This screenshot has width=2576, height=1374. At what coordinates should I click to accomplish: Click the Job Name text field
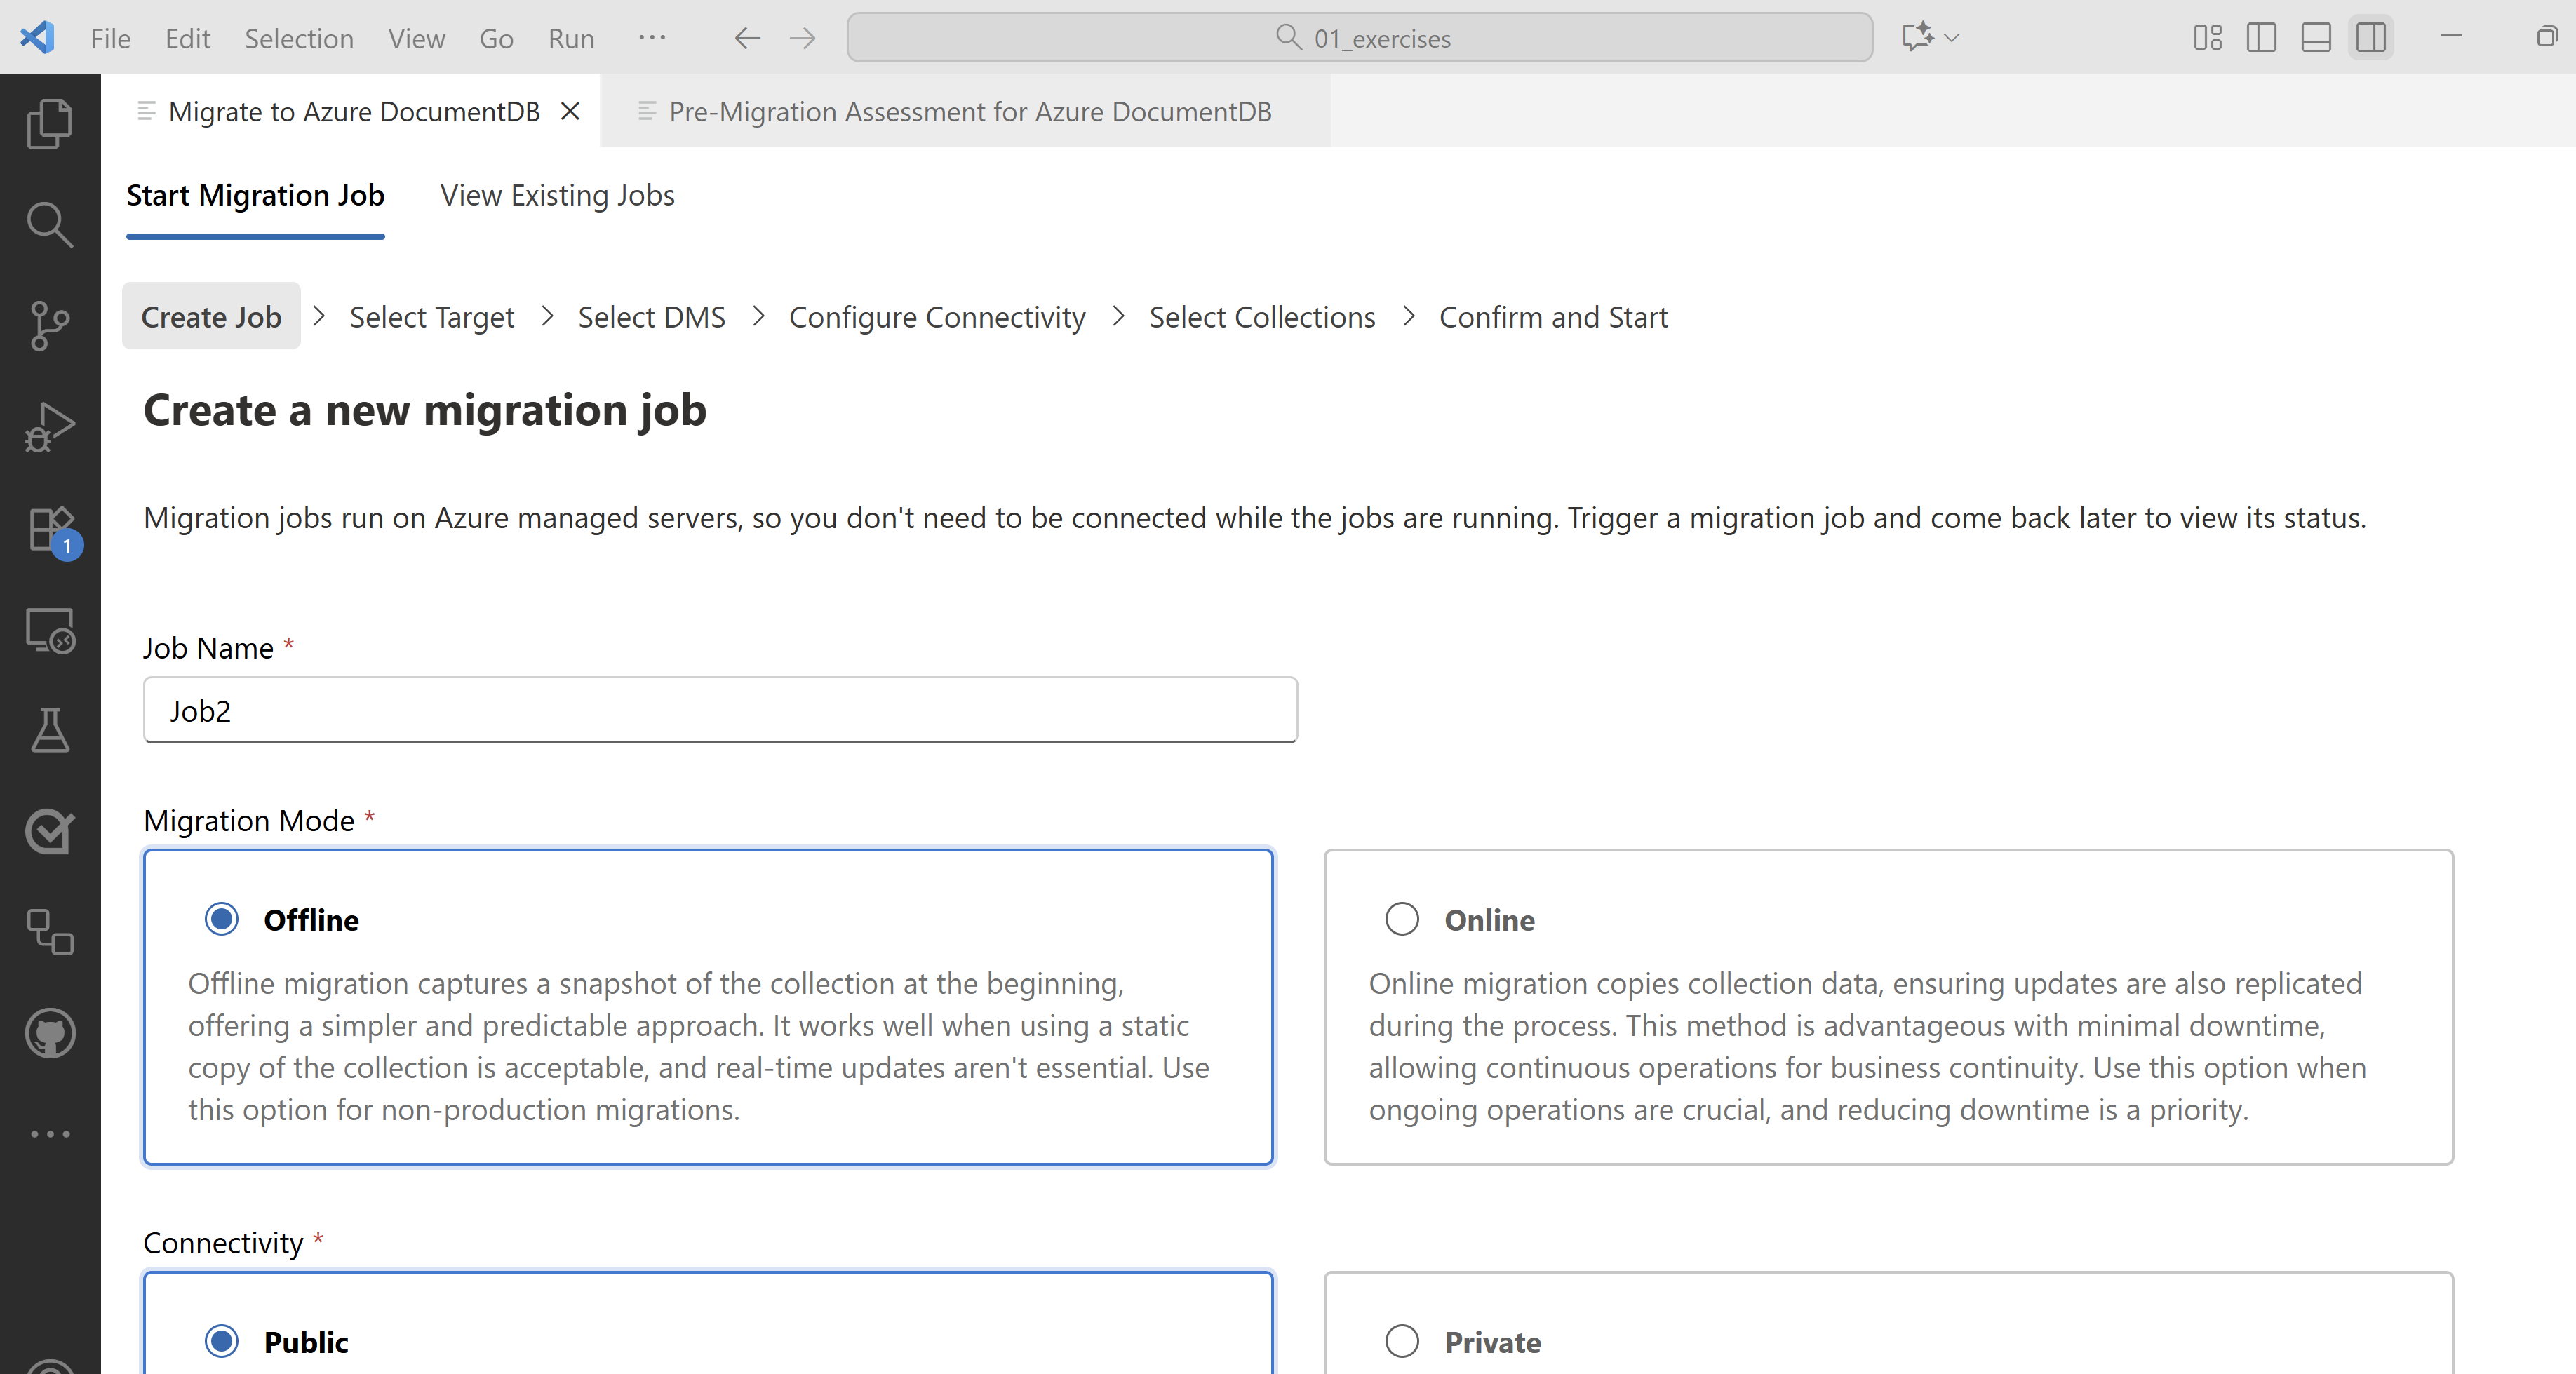coord(720,710)
